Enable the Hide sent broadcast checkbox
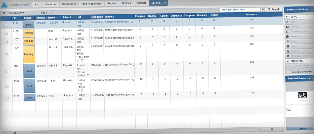Image resolution: width=314 pixels, height=134 pixels. coord(288,72)
